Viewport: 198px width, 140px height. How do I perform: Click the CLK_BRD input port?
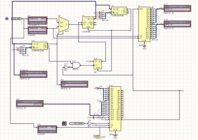tap(16, 19)
